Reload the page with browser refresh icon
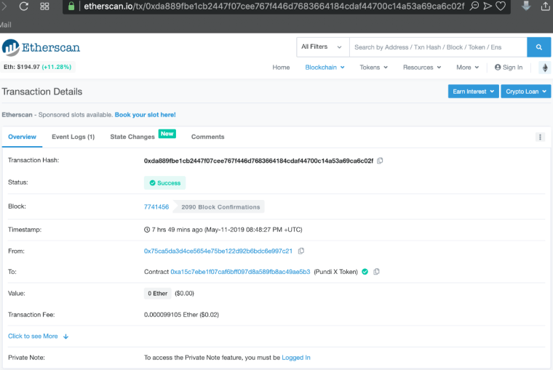553x370 pixels. (23, 7)
